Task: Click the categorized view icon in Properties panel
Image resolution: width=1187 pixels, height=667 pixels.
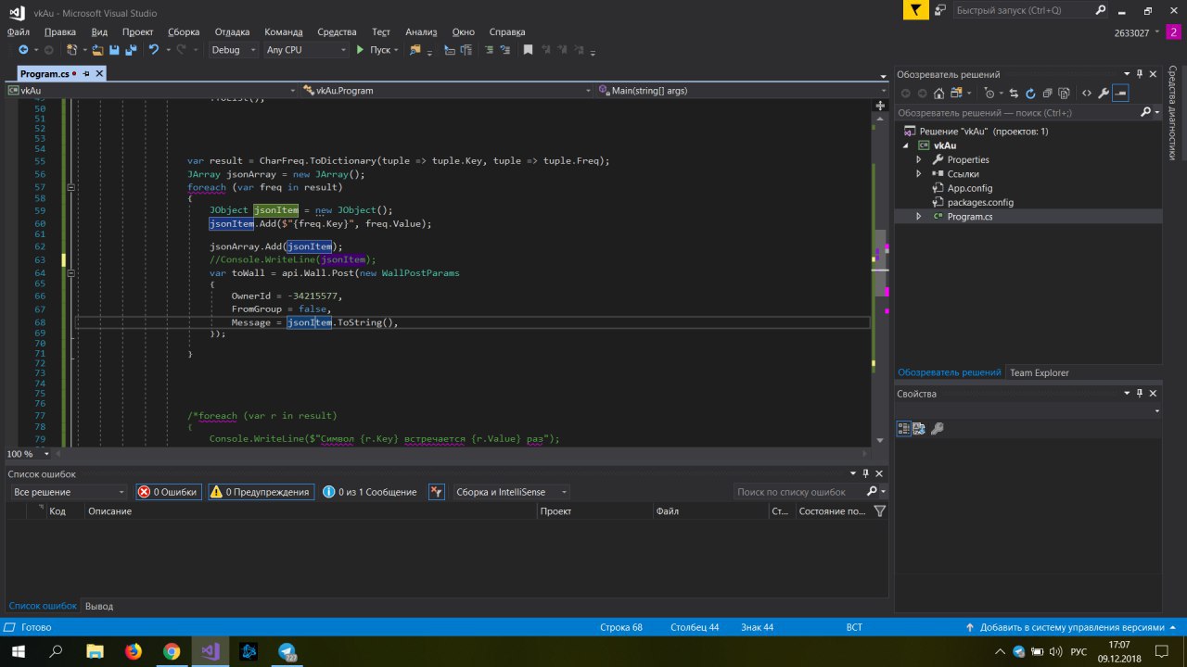Action: click(x=903, y=429)
